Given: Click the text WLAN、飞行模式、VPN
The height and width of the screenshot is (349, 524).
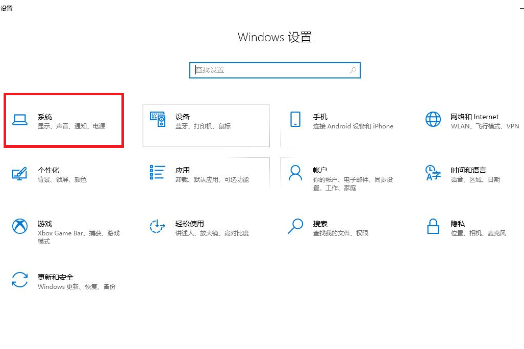Looking at the screenshot, I should tap(485, 126).
